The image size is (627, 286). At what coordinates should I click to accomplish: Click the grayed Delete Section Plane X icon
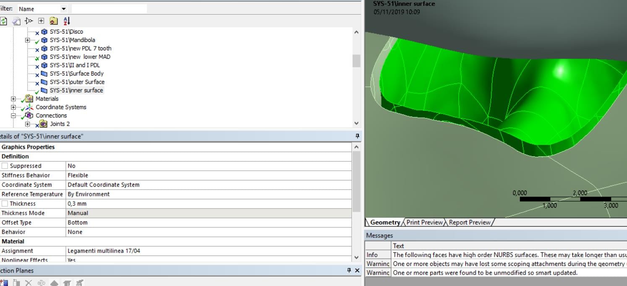point(29,283)
